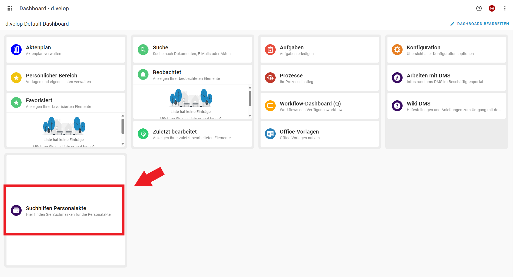Click the Beobachtet list scrollbar thumb
The height and width of the screenshot is (277, 513).
(x=250, y=98)
